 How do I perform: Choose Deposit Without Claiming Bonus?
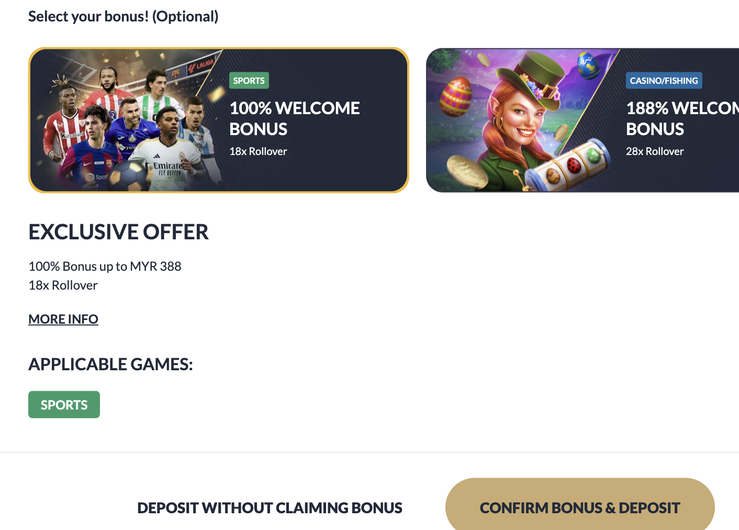(x=270, y=508)
